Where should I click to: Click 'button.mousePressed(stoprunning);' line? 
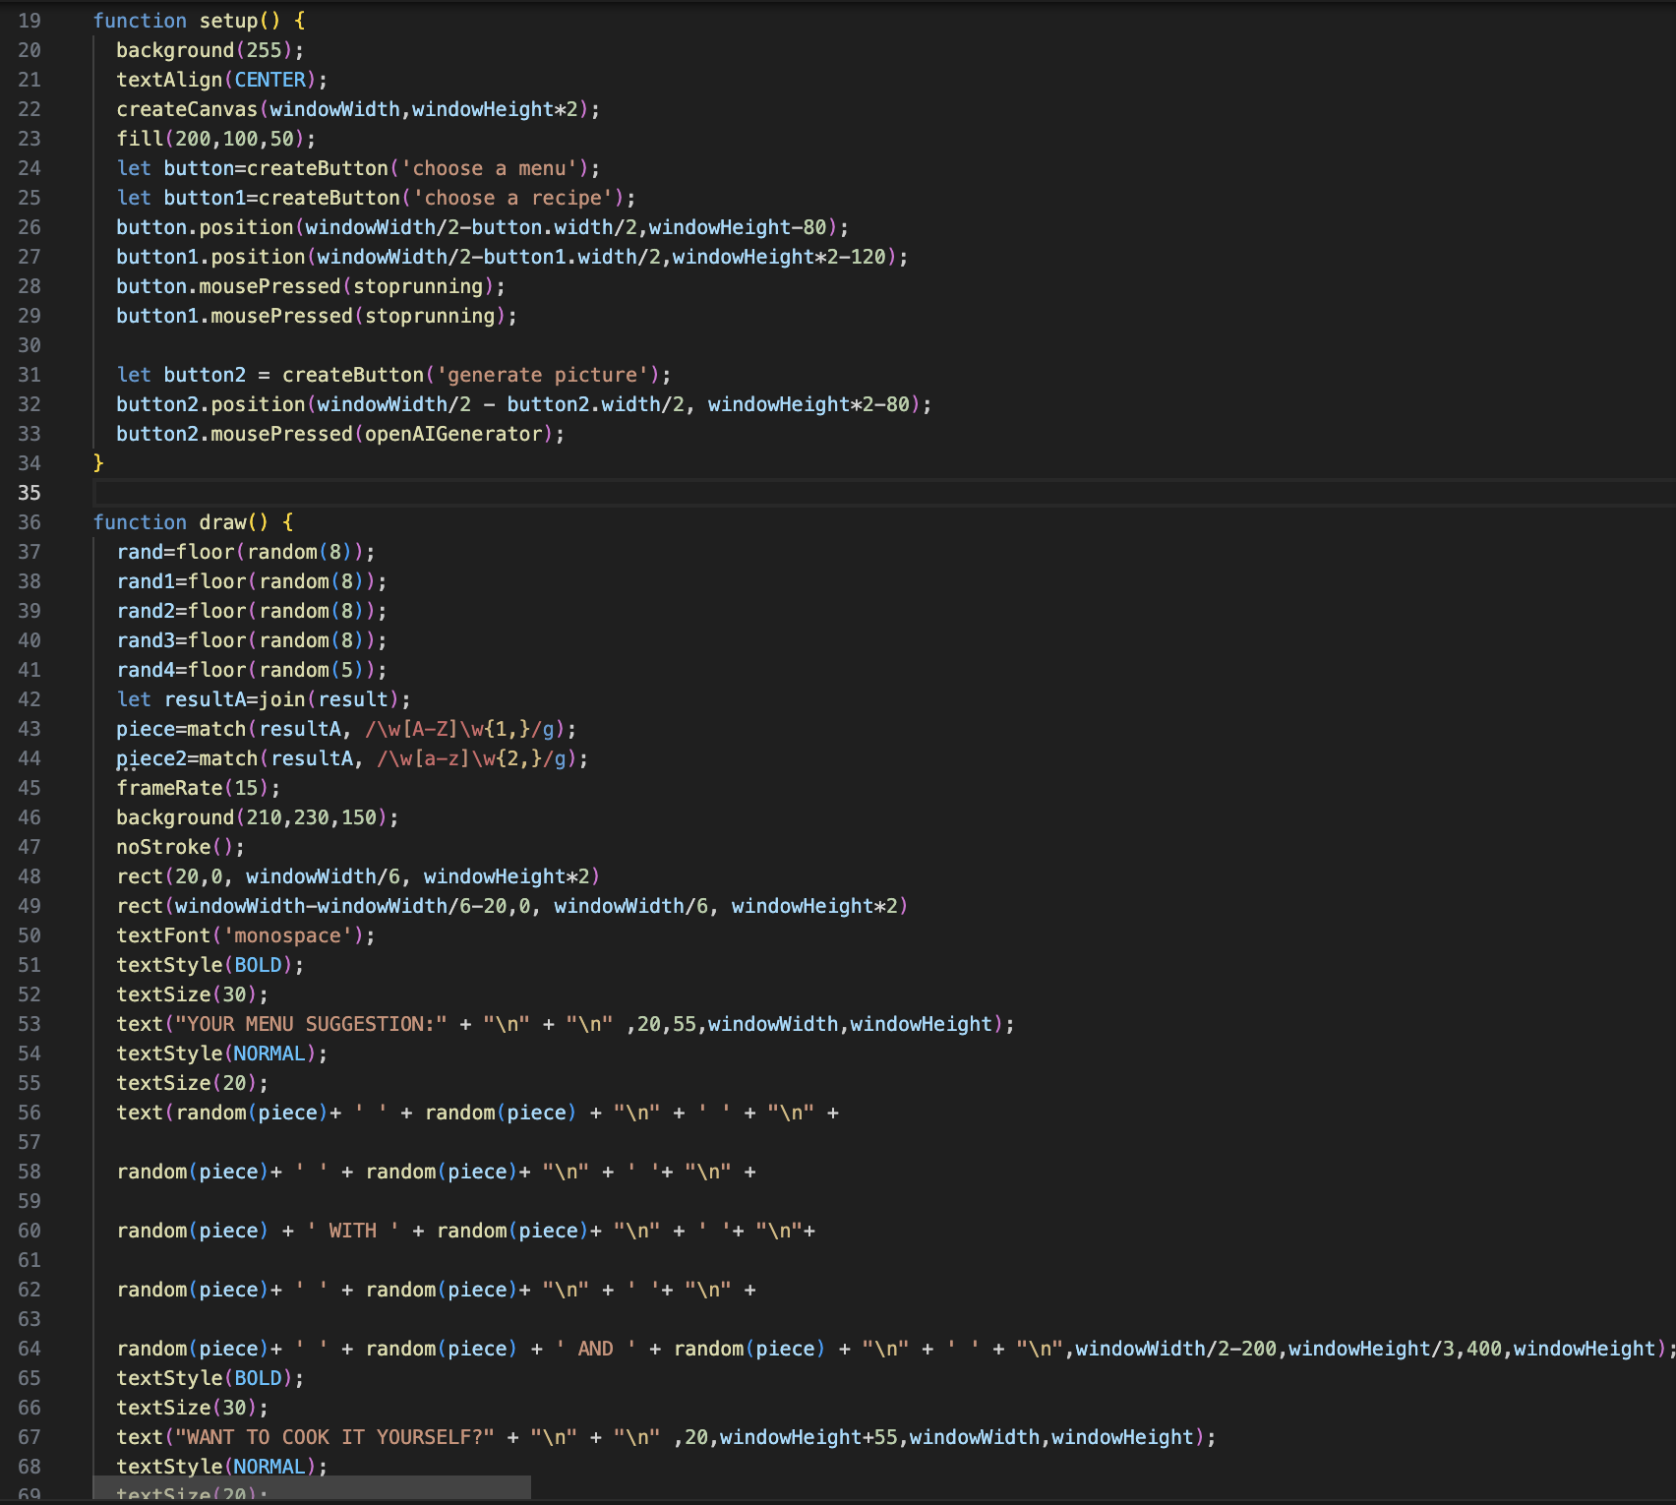311,286
